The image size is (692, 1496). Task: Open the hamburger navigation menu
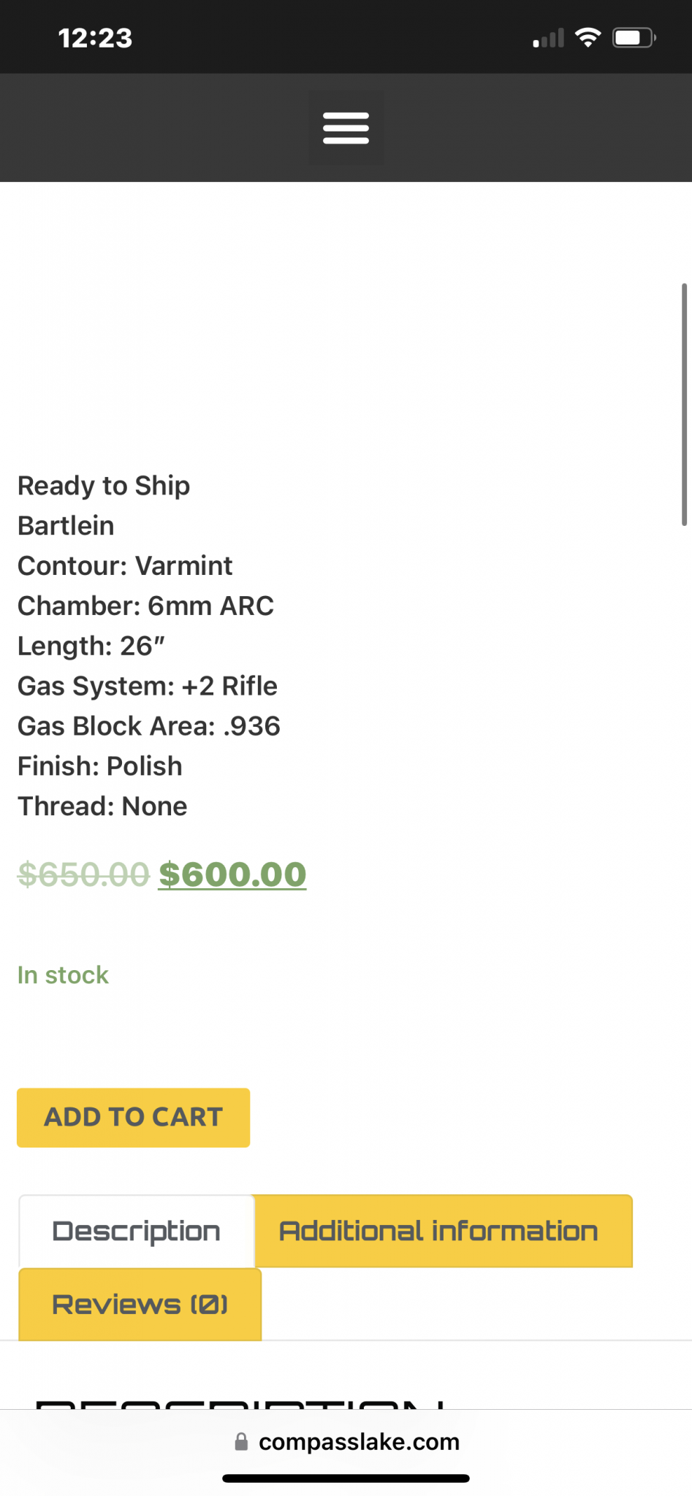[x=346, y=128]
